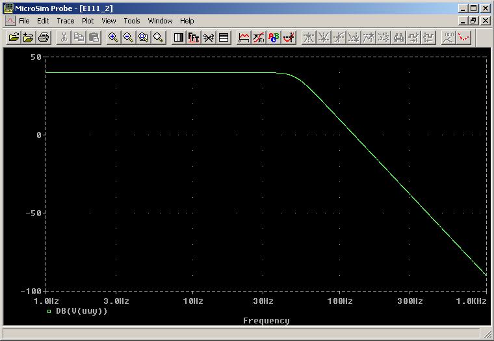Toggle the Log Y Axis icon
Viewport: 494px width, 341px height.
tap(224, 38)
